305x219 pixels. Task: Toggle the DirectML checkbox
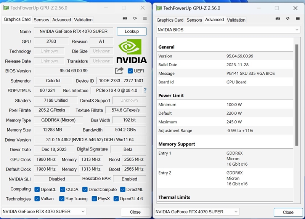click(x=122, y=189)
